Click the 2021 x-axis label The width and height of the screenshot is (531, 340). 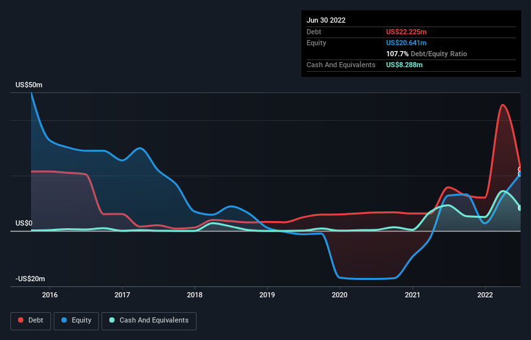click(413, 295)
